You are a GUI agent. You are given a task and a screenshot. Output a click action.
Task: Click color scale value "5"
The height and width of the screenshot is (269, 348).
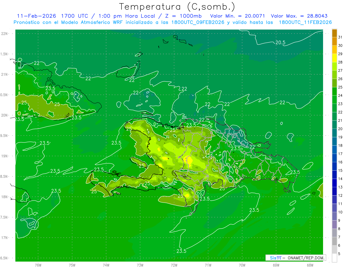(x=339, y=254)
